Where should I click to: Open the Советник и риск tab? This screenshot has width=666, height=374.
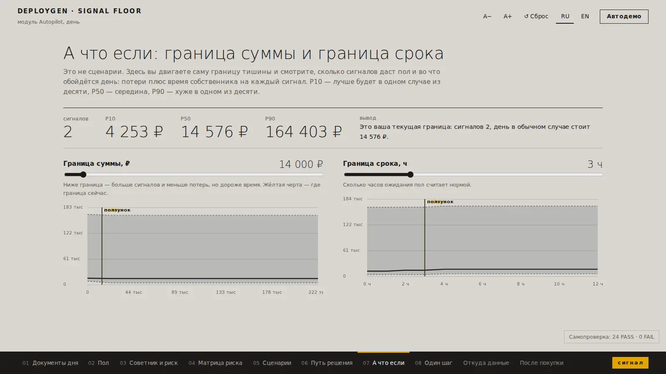pyautogui.click(x=149, y=363)
